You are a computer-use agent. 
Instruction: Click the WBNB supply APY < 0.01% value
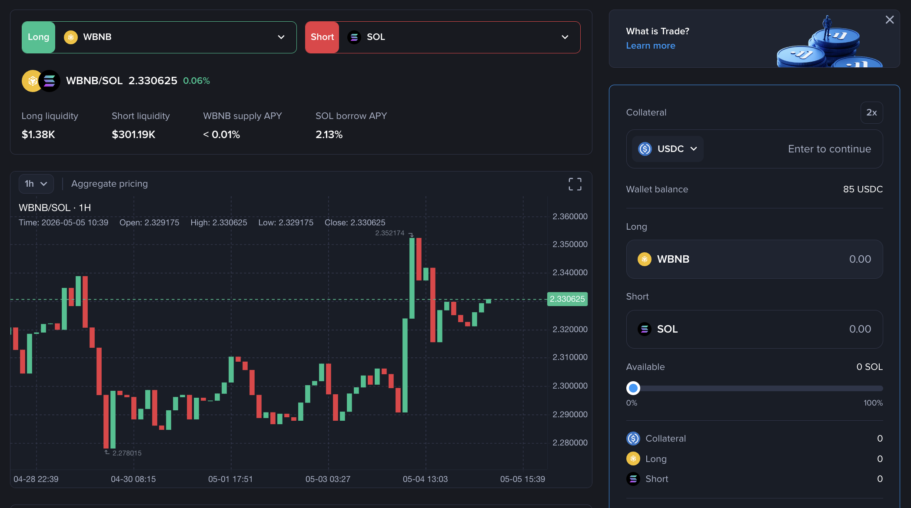(221, 135)
